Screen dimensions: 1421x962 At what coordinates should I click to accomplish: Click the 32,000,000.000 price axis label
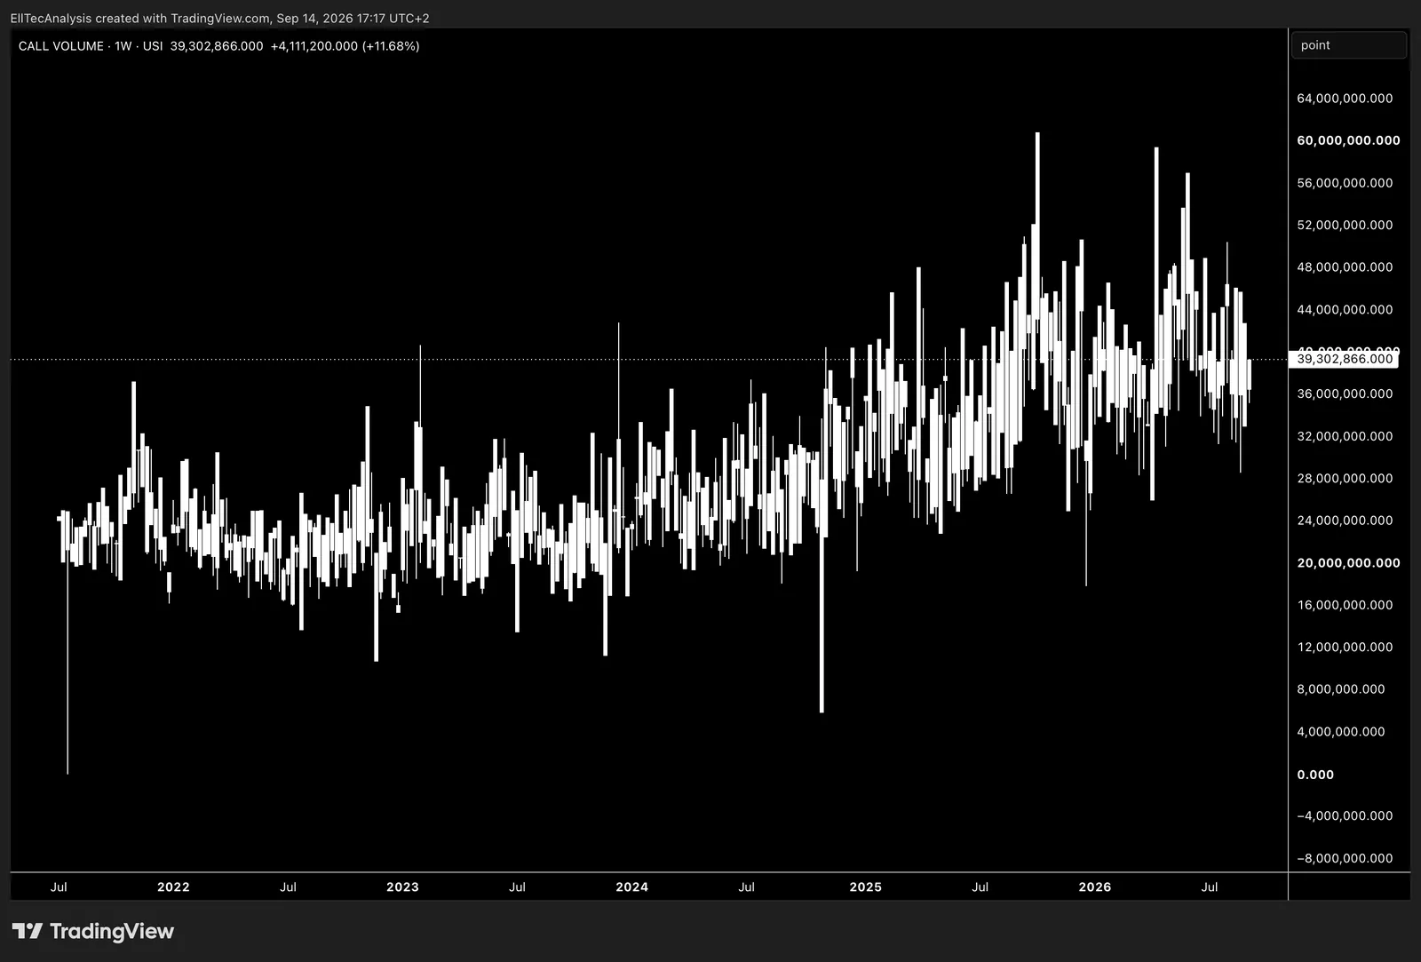coord(1345,436)
